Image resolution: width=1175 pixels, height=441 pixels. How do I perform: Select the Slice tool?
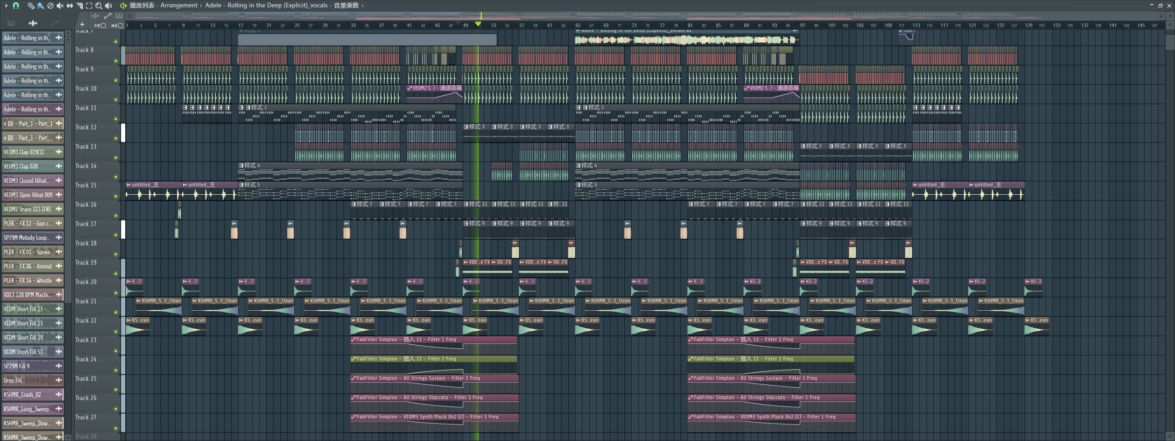tap(79, 6)
